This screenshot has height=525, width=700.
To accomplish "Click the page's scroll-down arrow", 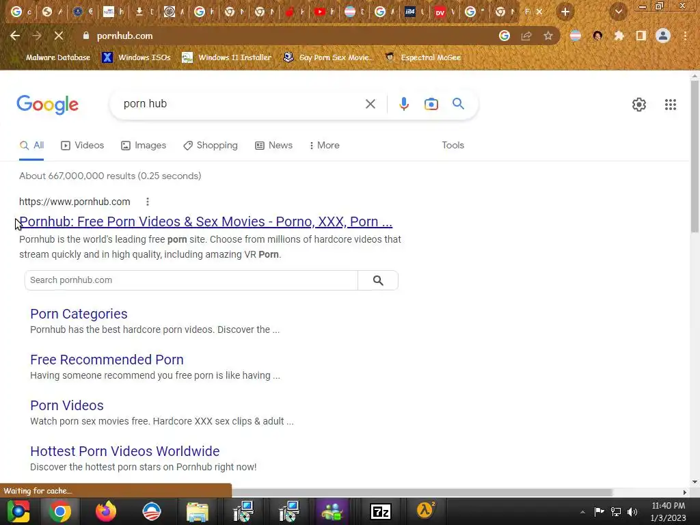I will [x=695, y=482].
